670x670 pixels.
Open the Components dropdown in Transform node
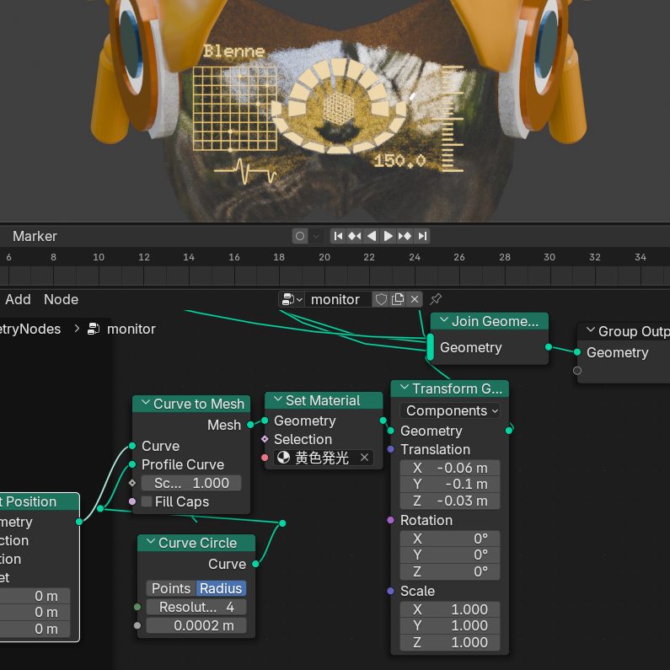(x=450, y=410)
